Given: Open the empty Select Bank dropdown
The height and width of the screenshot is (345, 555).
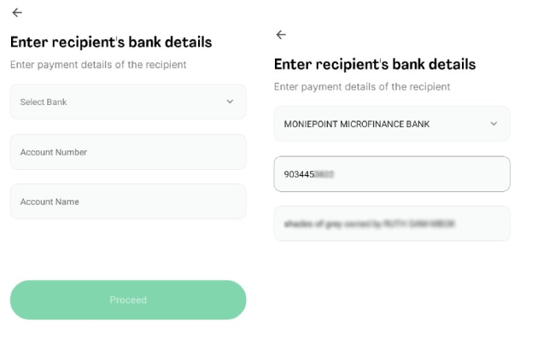Looking at the screenshot, I should [128, 102].
